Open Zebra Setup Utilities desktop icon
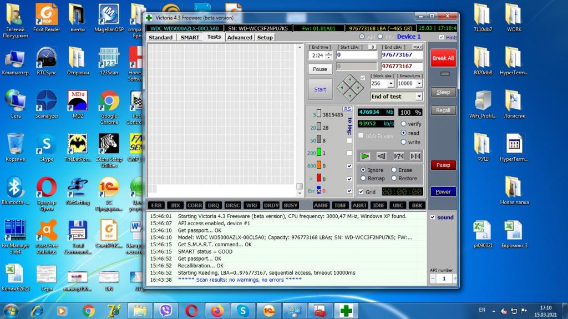 [109, 150]
